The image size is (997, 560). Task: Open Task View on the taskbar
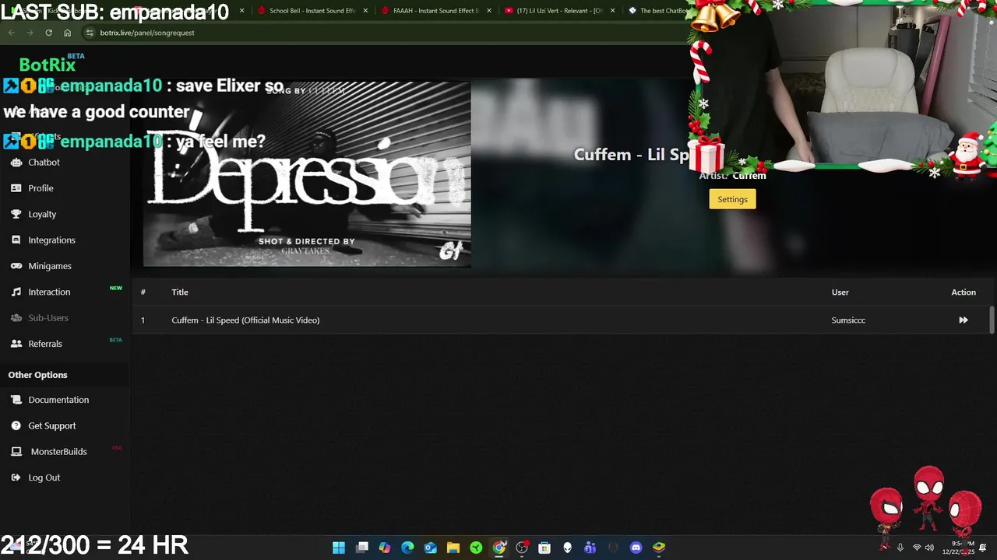point(361,548)
